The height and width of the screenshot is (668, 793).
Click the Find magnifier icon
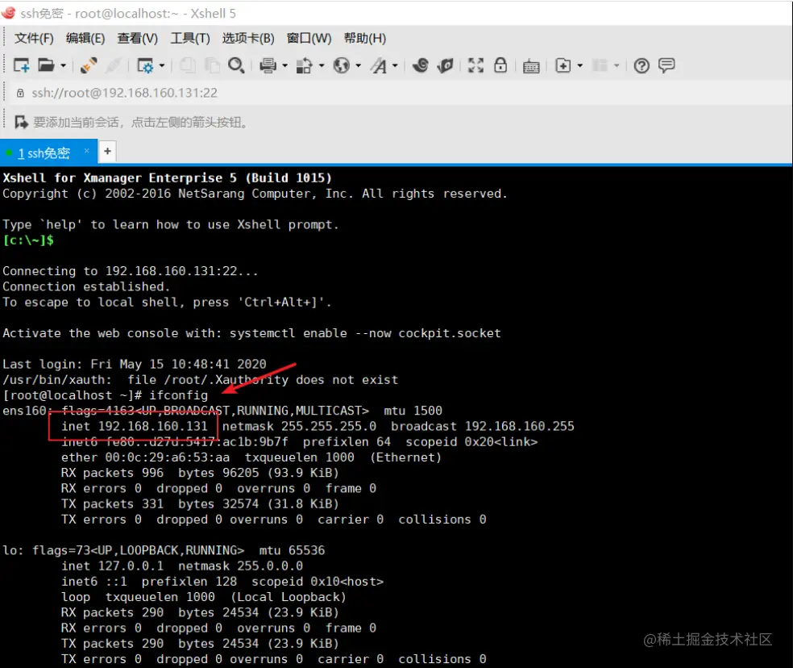(x=236, y=65)
